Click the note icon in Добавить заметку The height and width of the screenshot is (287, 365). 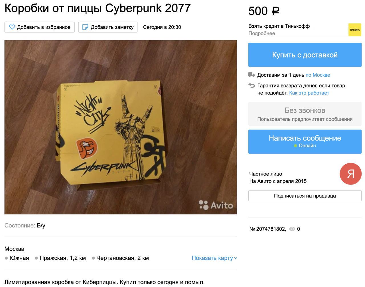click(x=85, y=27)
